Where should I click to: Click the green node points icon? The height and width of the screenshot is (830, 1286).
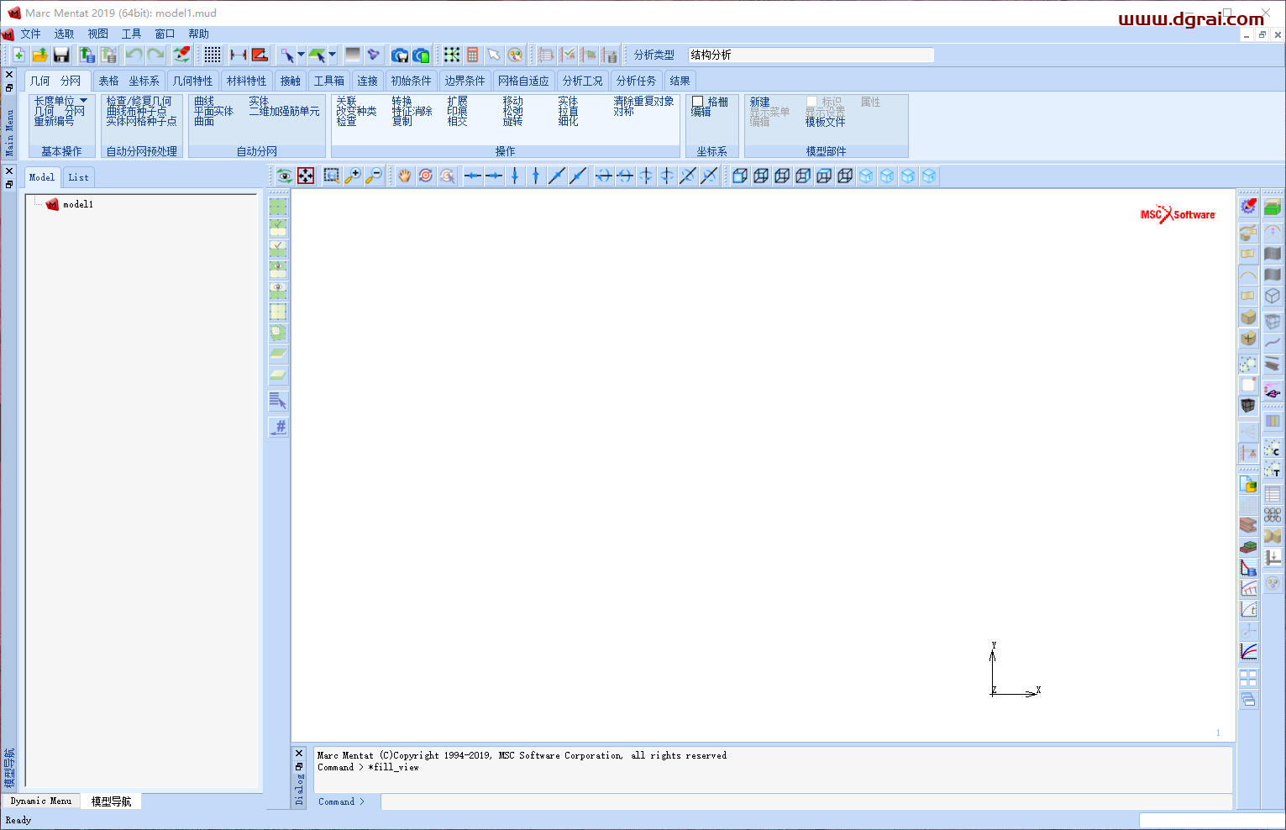452,55
